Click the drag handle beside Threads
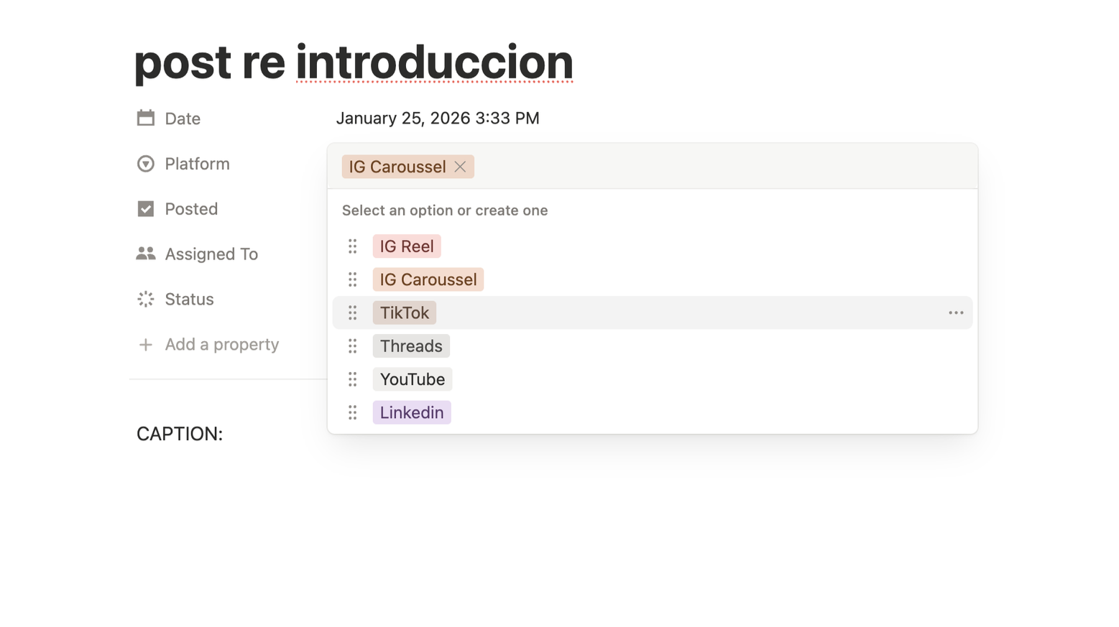This screenshot has width=1119, height=627. pyautogui.click(x=352, y=346)
